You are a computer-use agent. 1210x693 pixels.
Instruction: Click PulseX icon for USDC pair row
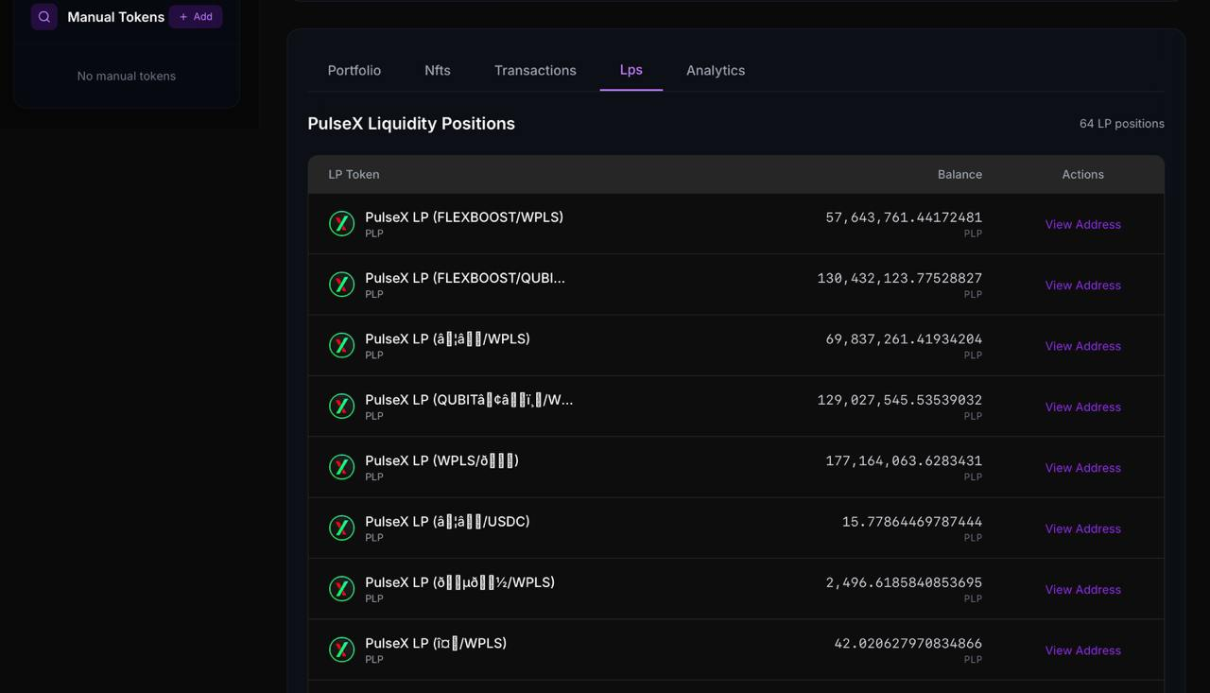pyautogui.click(x=341, y=528)
